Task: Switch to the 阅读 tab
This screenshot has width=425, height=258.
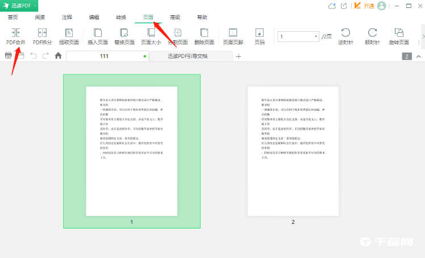Action: pos(40,18)
